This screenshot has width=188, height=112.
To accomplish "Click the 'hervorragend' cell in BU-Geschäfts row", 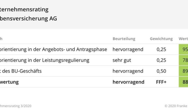I will click(x=128, y=71).
